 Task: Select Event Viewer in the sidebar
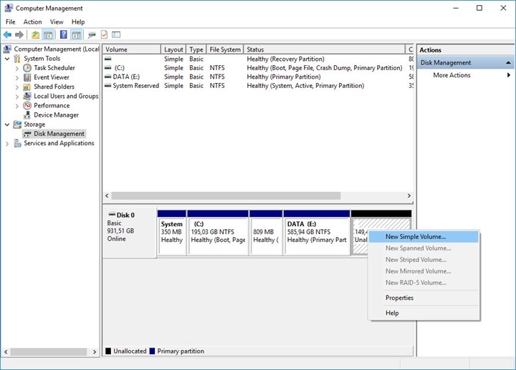(x=51, y=77)
